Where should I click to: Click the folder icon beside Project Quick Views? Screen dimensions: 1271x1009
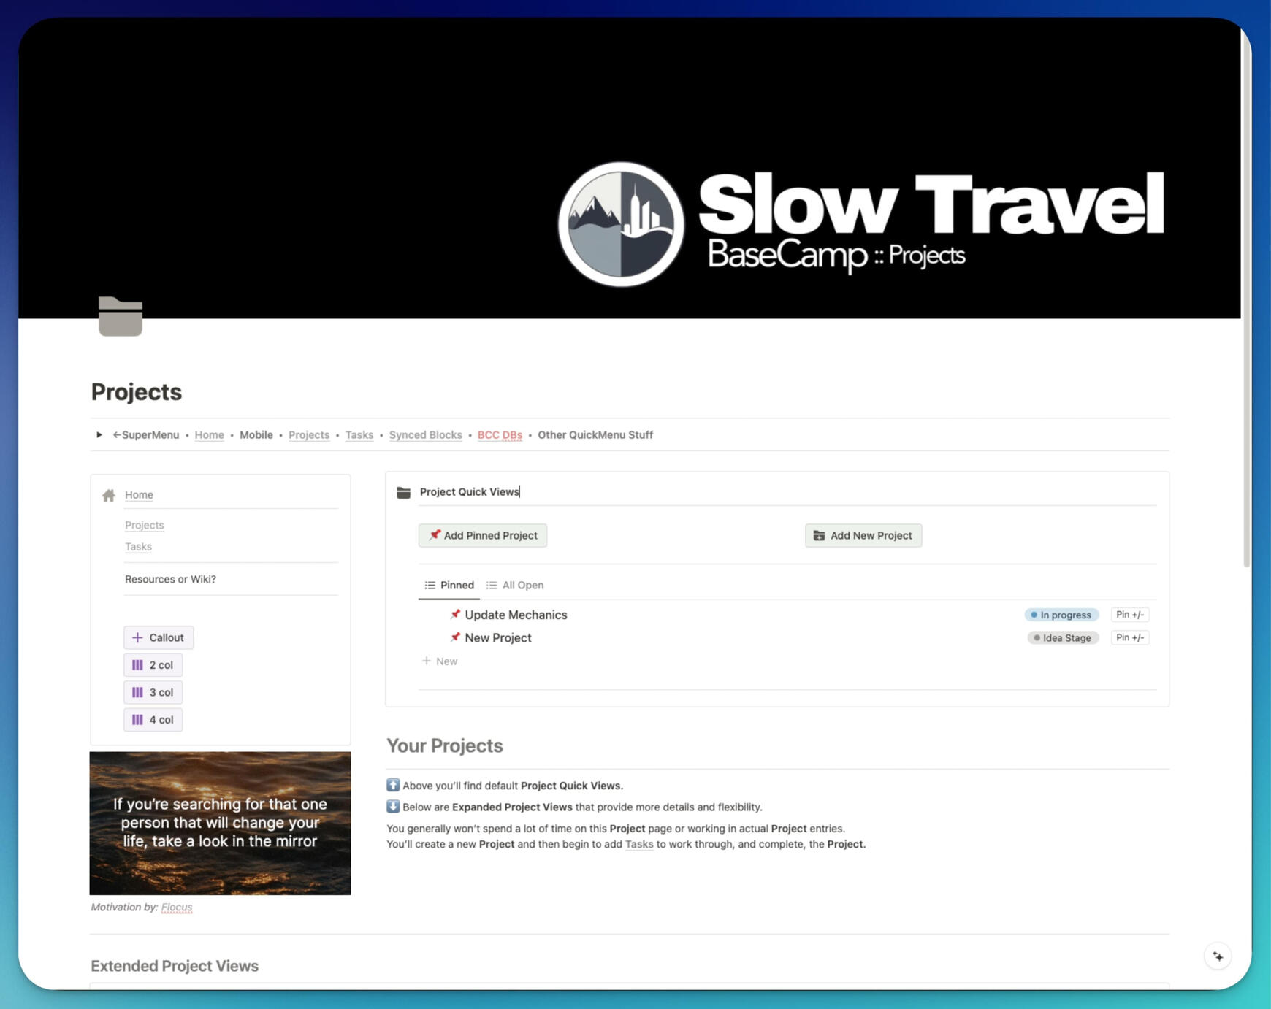403,493
